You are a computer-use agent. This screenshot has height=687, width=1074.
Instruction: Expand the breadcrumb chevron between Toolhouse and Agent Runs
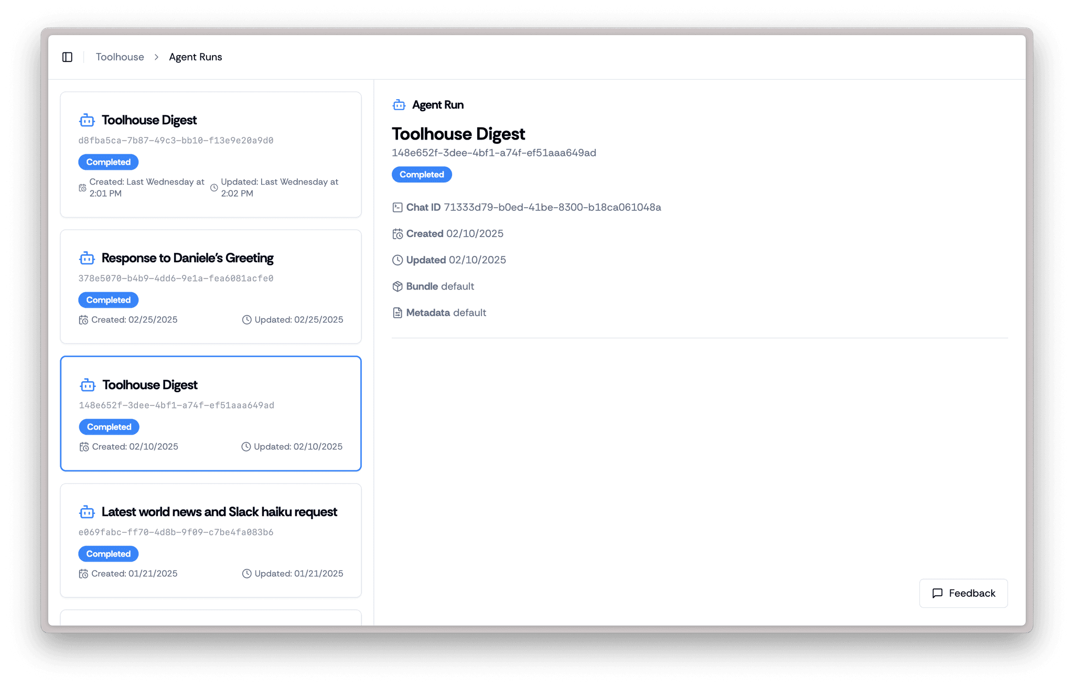[156, 57]
